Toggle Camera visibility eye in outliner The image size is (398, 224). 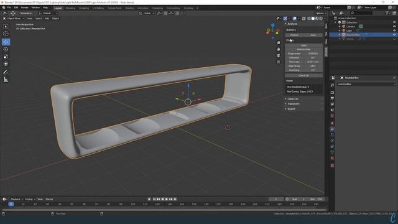(394, 26)
